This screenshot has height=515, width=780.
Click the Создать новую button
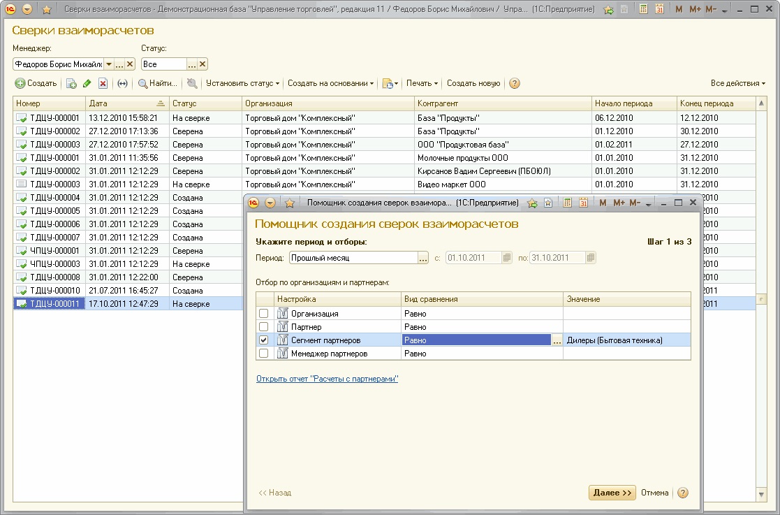point(473,84)
